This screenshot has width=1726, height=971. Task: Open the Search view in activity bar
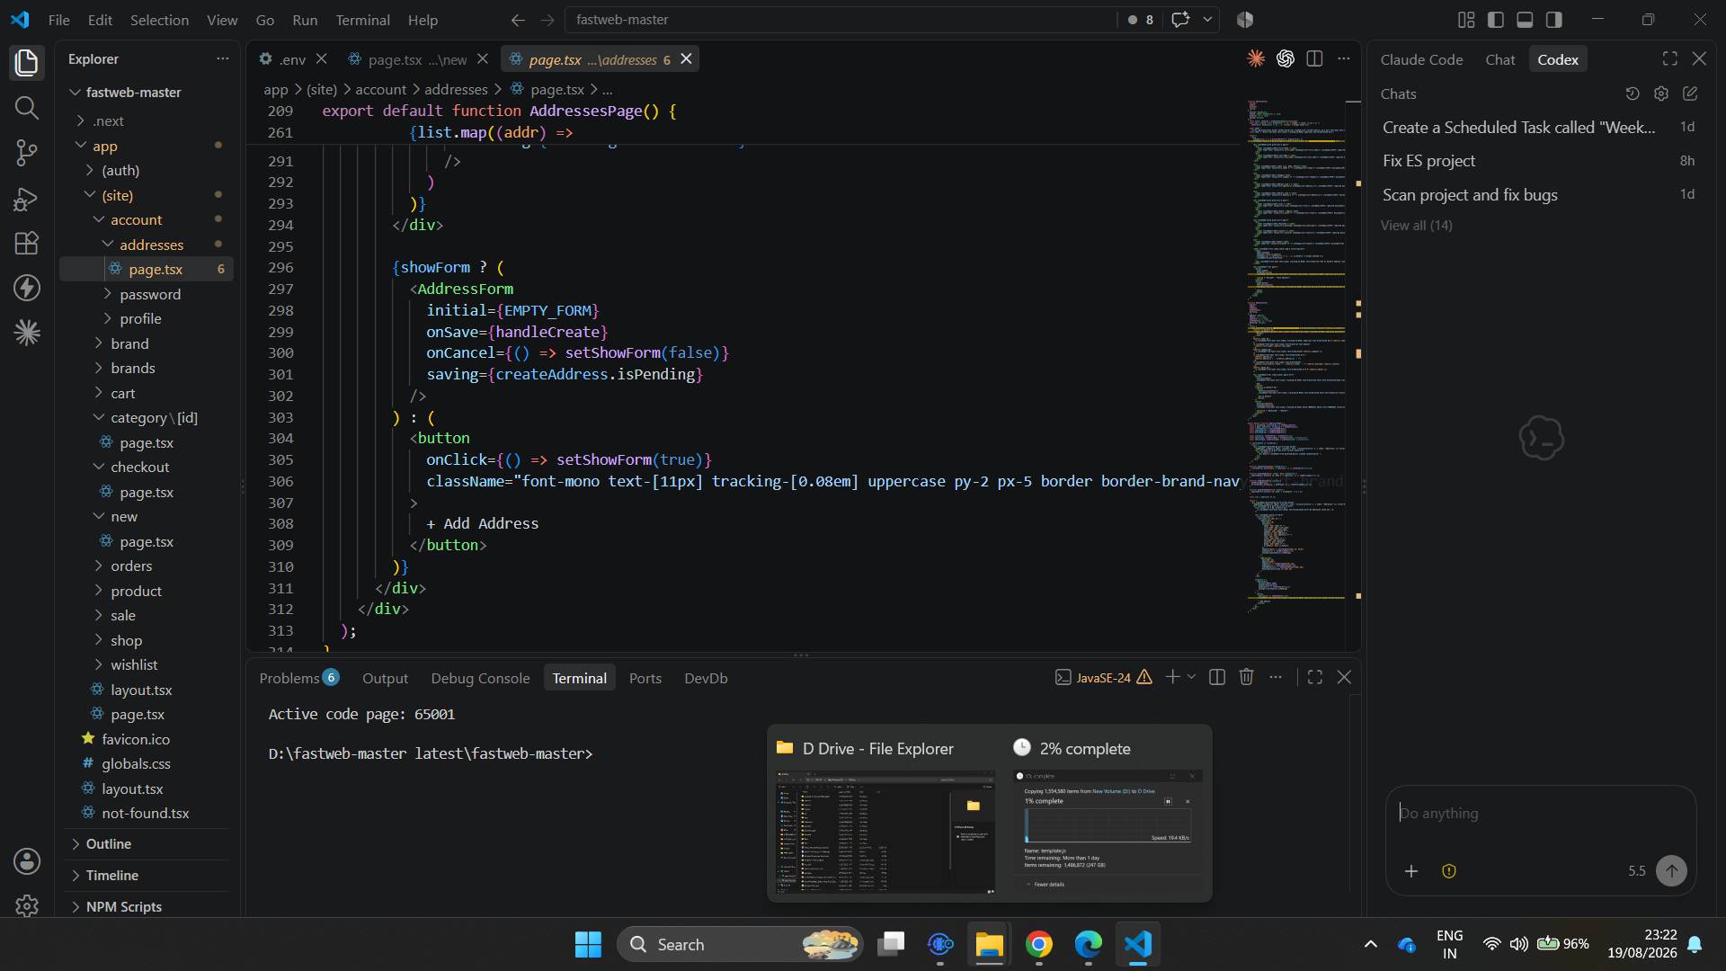[27, 108]
